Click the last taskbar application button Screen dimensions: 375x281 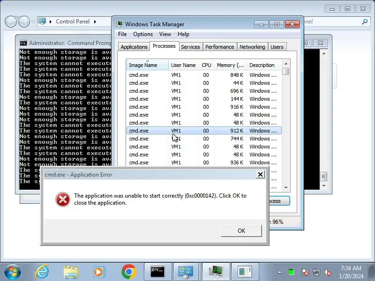tap(245, 272)
